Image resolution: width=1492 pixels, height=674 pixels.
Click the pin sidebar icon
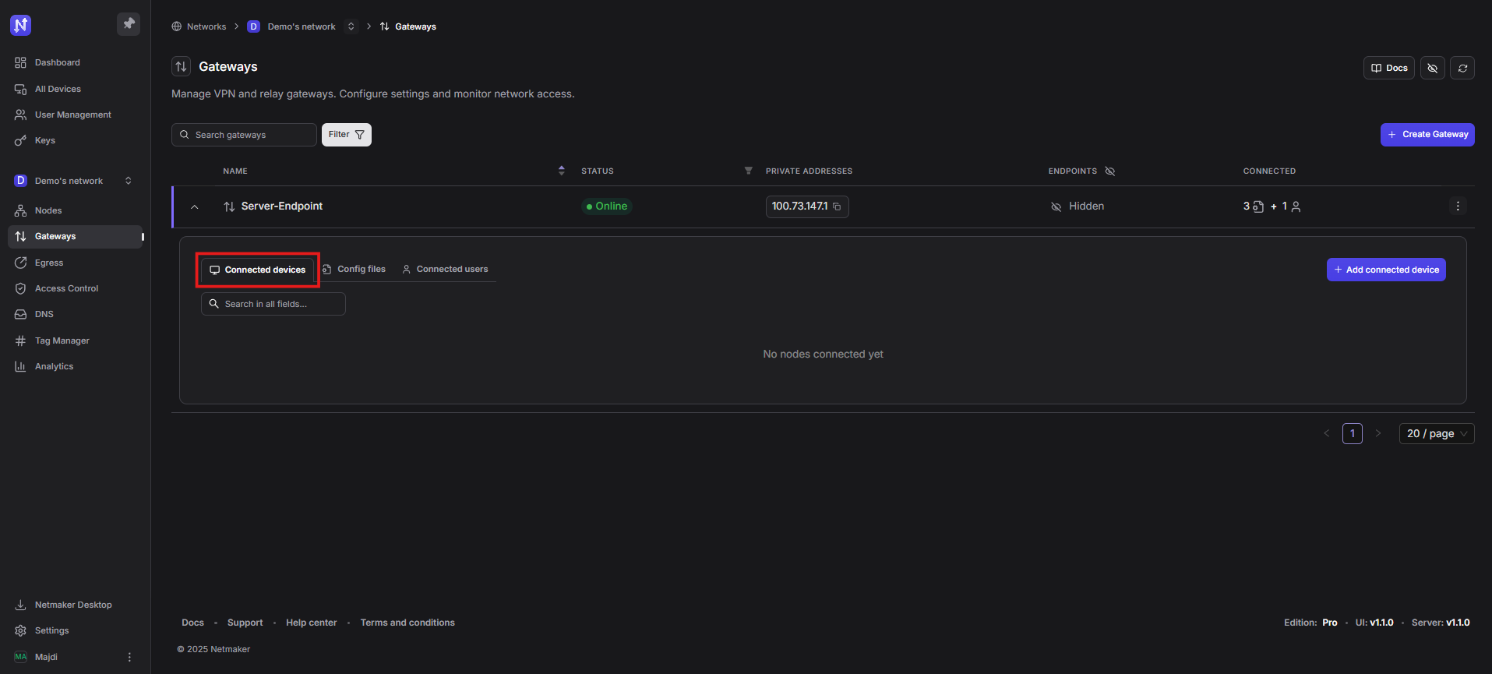[129, 24]
